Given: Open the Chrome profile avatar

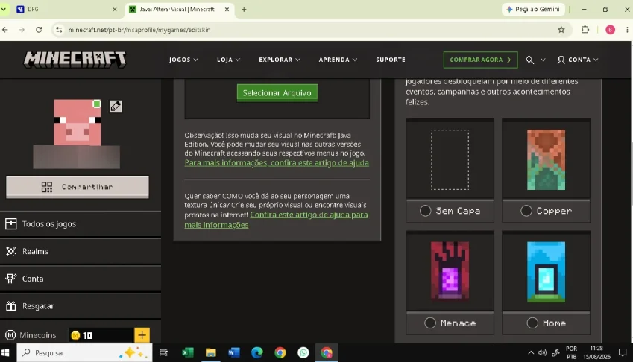Looking at the screenshot, I should coord(610,30).
